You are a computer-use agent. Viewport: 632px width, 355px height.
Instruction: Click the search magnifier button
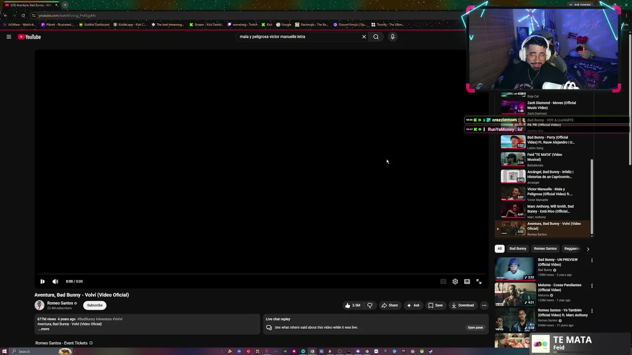point(376,36)
